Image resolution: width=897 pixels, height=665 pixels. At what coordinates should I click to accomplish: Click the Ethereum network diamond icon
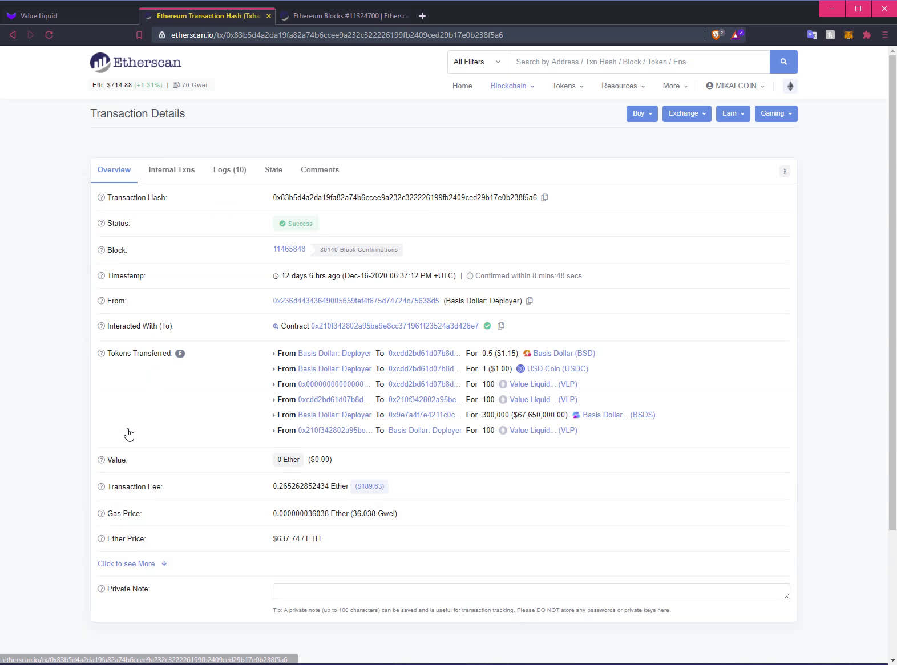pos(790,86)
